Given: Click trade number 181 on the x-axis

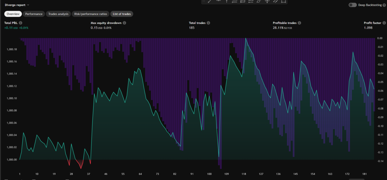Looking at the screenshot, I should (x=365, y=174).
